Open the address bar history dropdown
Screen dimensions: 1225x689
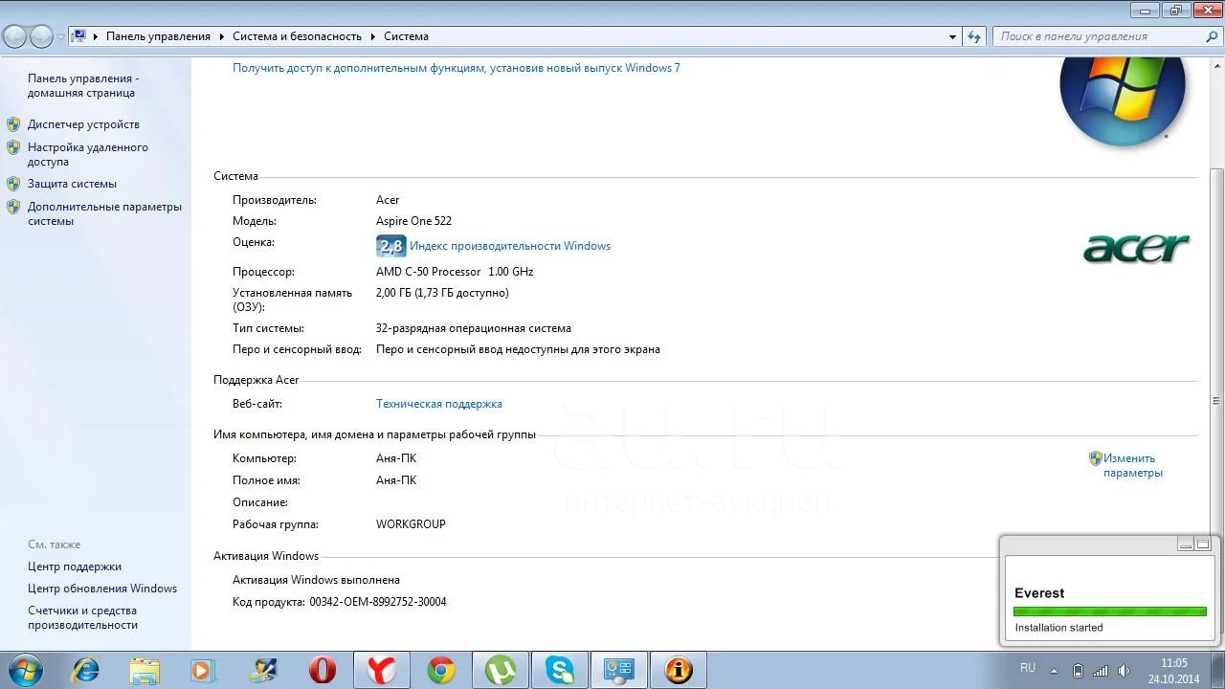952,36
